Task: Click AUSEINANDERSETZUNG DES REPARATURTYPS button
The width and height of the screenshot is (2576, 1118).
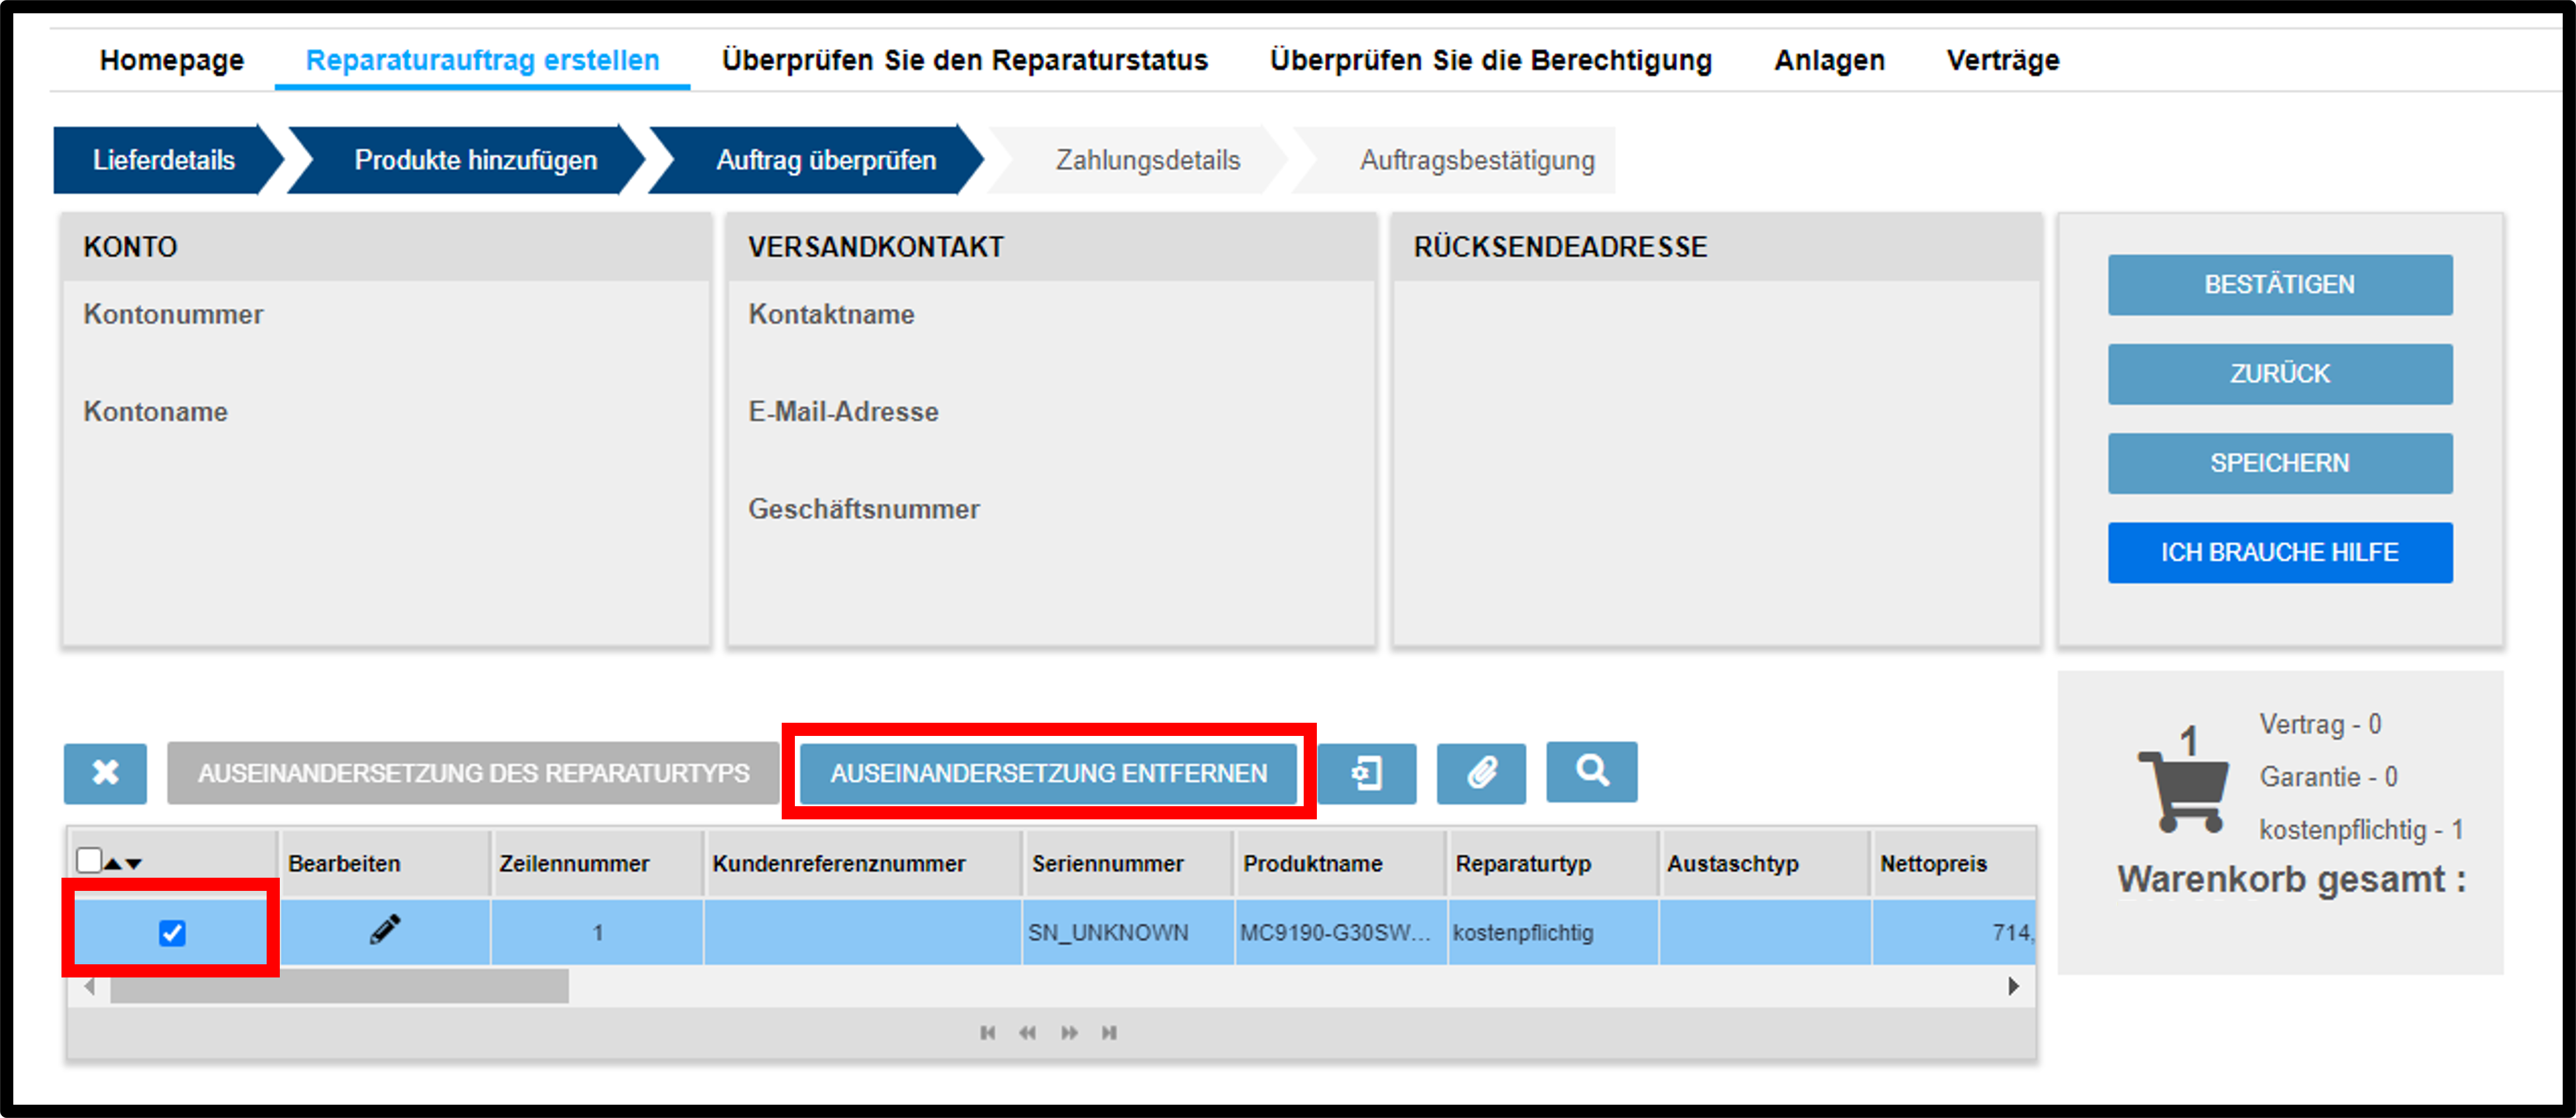Action: coord(473,773)
